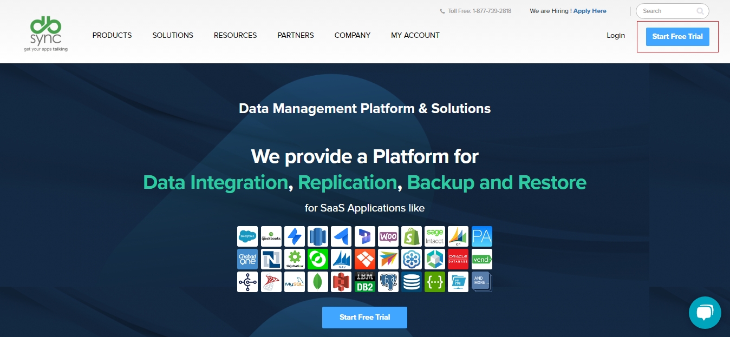Screen dimensions: 730x337
Task: Click into the Search input field
Action: 667,11
